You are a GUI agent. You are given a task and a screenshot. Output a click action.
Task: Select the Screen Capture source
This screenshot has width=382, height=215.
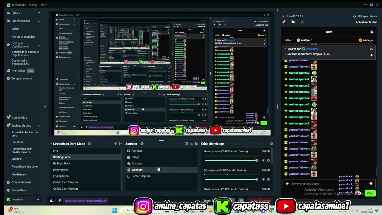coord(161,176)
